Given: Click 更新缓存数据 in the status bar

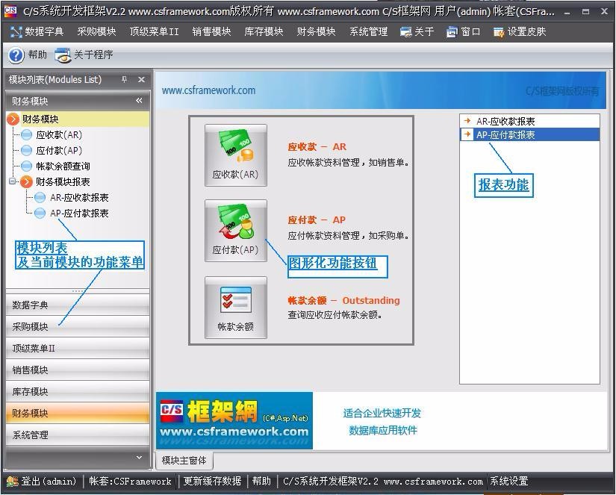Looking at the screenshot, I should click(208, 481).
